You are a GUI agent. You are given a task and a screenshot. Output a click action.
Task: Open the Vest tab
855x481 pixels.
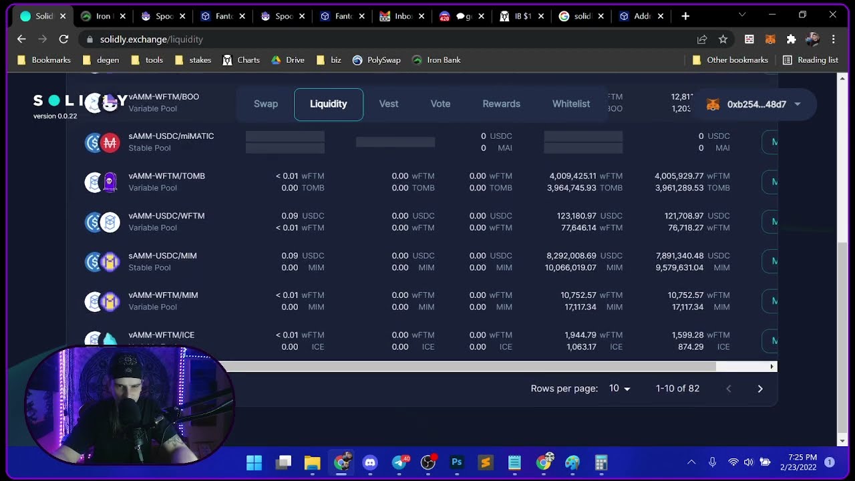[x=389, y=104]
